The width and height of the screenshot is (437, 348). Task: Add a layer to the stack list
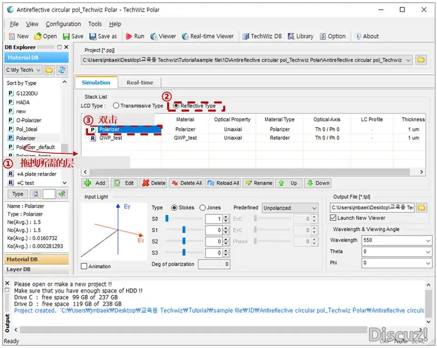(x=95, y=183)
